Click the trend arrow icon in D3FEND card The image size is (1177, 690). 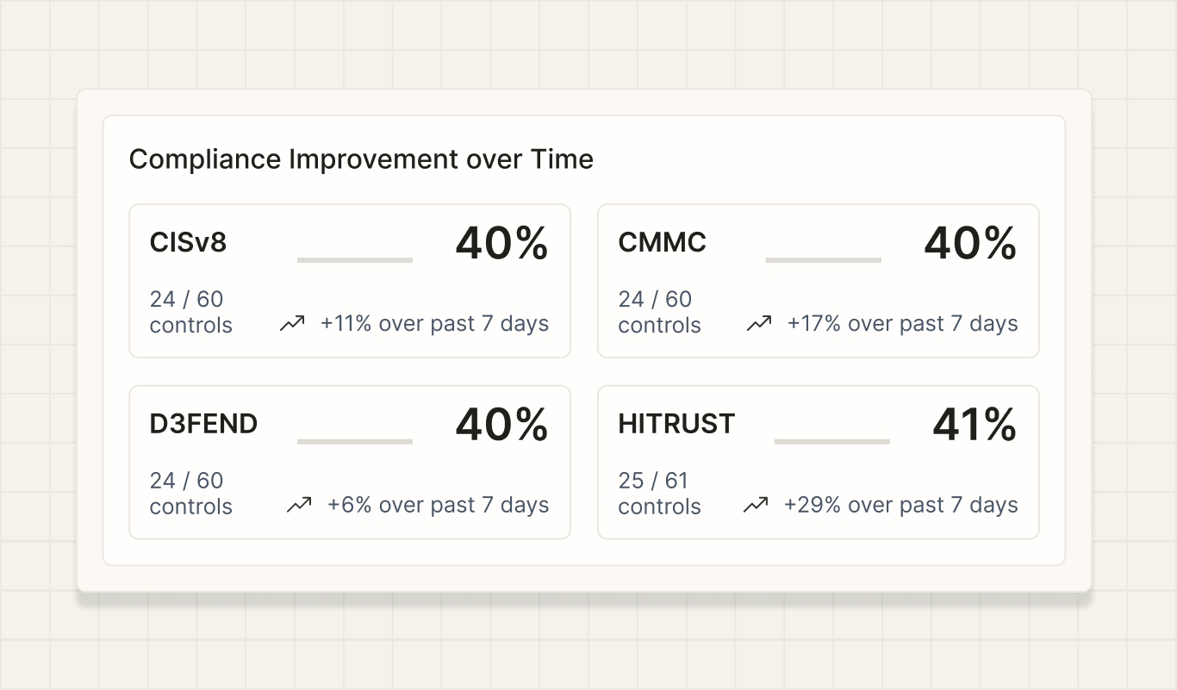tap(299, 505)
